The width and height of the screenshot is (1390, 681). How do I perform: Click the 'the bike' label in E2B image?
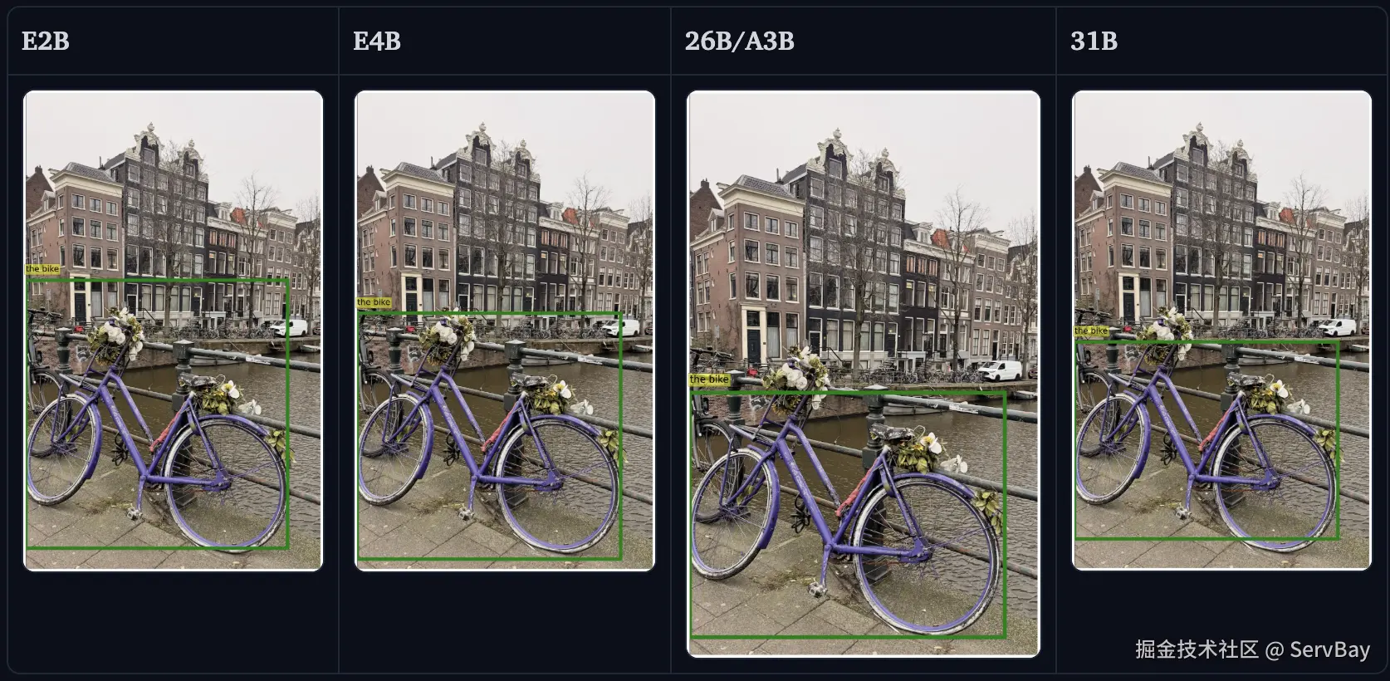click(42, 269)
